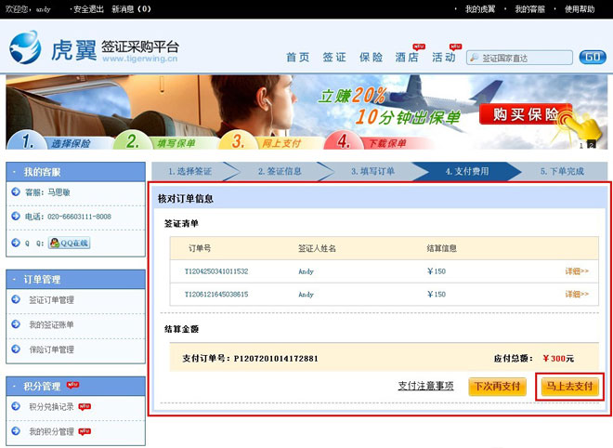Open the 支付注意事项 link
This screenshot has width=613, height=448.
tap(425, 386)
